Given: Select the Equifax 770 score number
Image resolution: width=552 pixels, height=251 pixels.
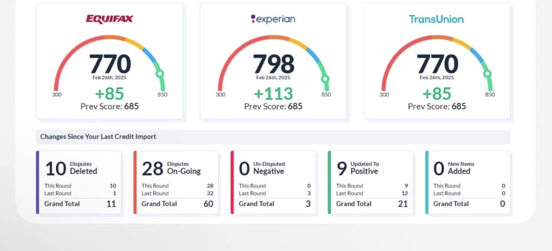Looking at the screenshot, I should [x=110, y=64].
